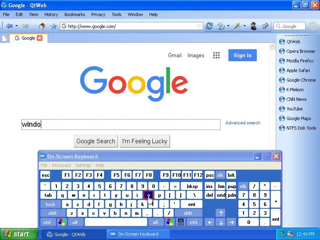The width and height of the screenshot is (320, 240).
Task: Reload the page with refresh icon
Action: pyautogui.click(x=209, y=26)
